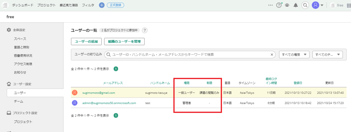This screenshot has width=351, height=132.
Task: Click the blue plus add icon
Action: [101, 5]
